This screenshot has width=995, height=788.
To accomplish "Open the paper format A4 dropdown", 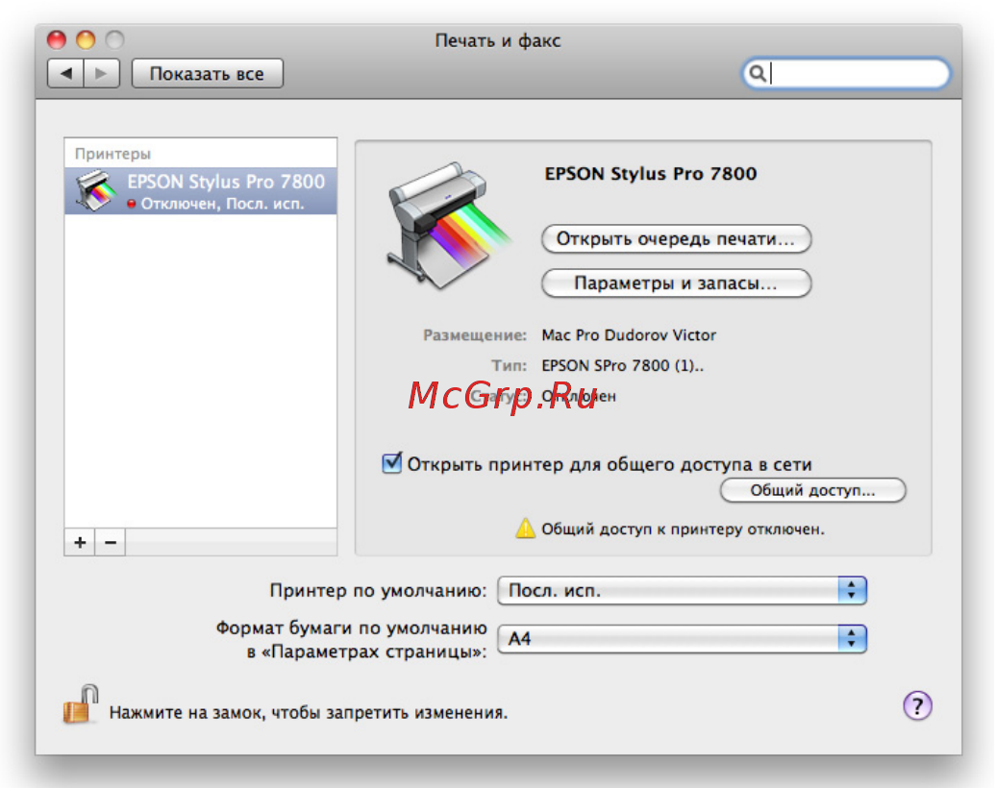I will point(683,638).
